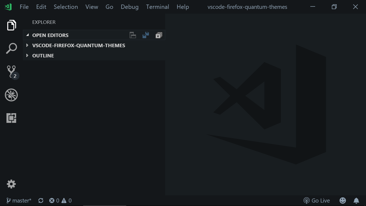
Task: Toggle vertical editor layout
Action: 133,35
